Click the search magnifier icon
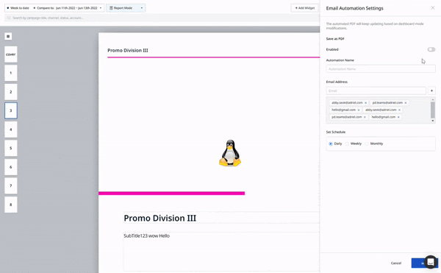 pos(9,18)
